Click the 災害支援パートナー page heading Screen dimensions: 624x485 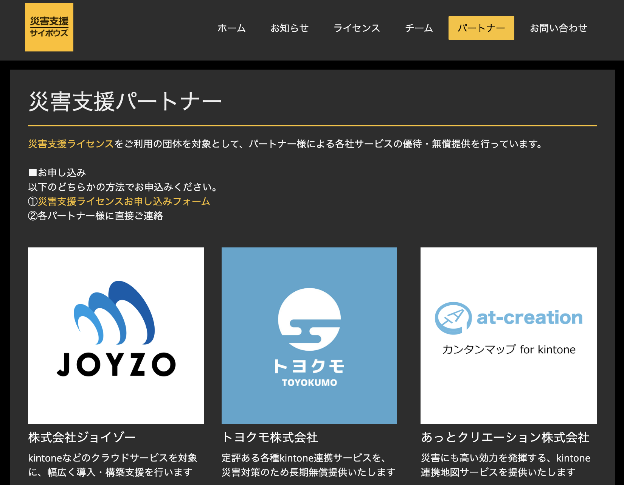(x=125, y=102)
